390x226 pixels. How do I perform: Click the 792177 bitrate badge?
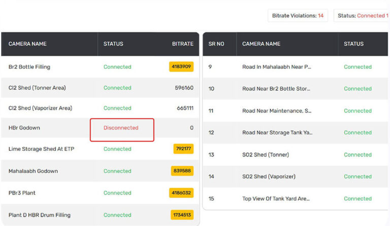[183, 149]
